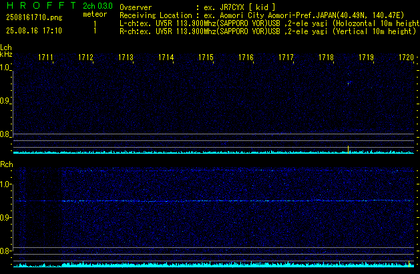The height and width of the screenshot is (274, 420).
Task: Click the 1713 time tick label
Action: pyautogui.click(x=126, y=57)
